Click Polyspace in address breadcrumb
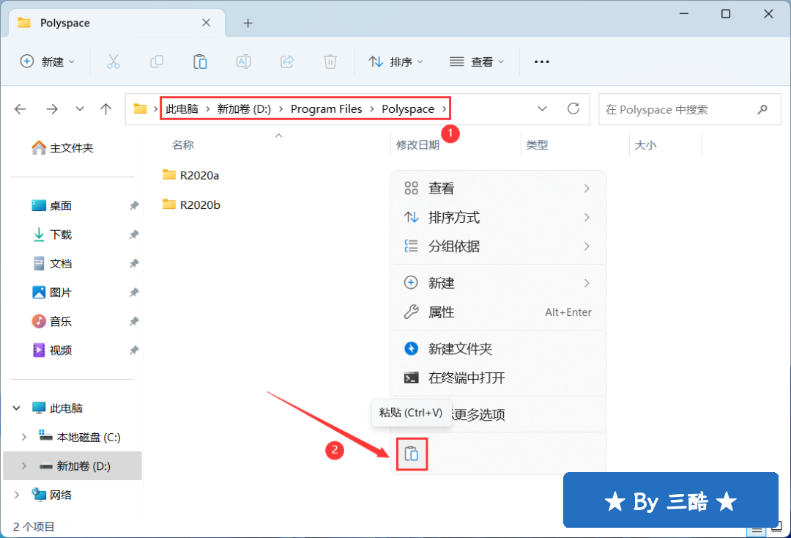The width and height of the screenshot is (791, 538). click(x=408, y=109)
